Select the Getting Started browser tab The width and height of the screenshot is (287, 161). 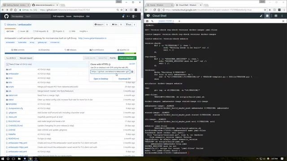(16, 5)
